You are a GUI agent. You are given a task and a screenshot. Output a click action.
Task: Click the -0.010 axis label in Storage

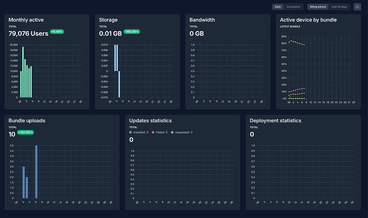[104, 97]
